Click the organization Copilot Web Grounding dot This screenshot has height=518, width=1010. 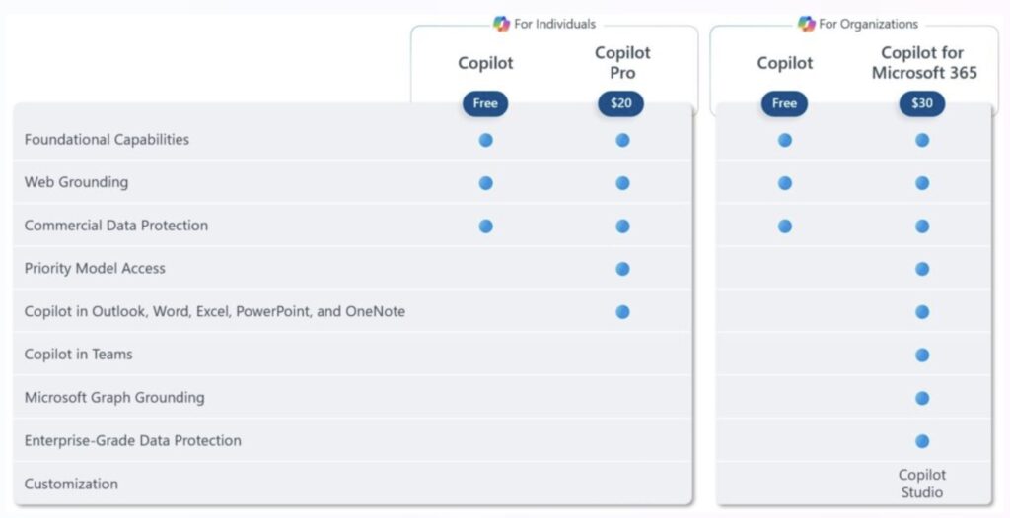tap(785, 183)
